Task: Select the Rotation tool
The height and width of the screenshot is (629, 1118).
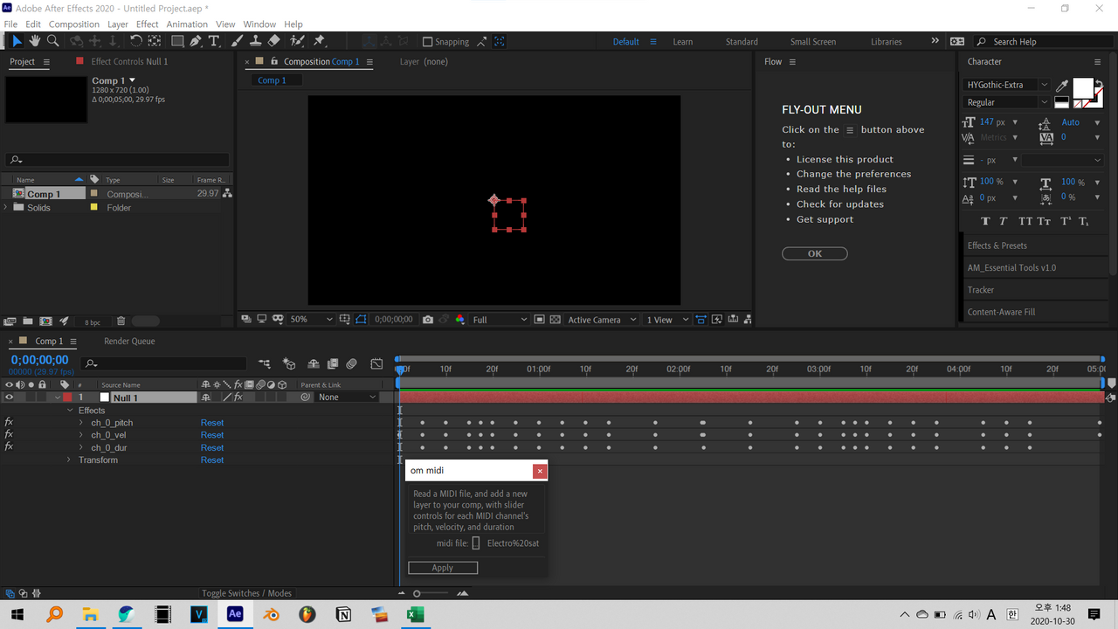Action: [x=136, y=41]
